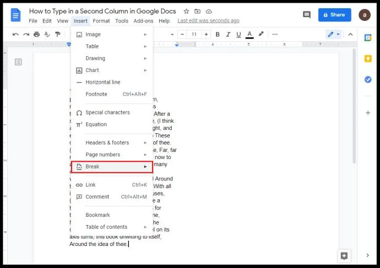
Task: Select the Paint format tool
Action: [x=57, y=34]
